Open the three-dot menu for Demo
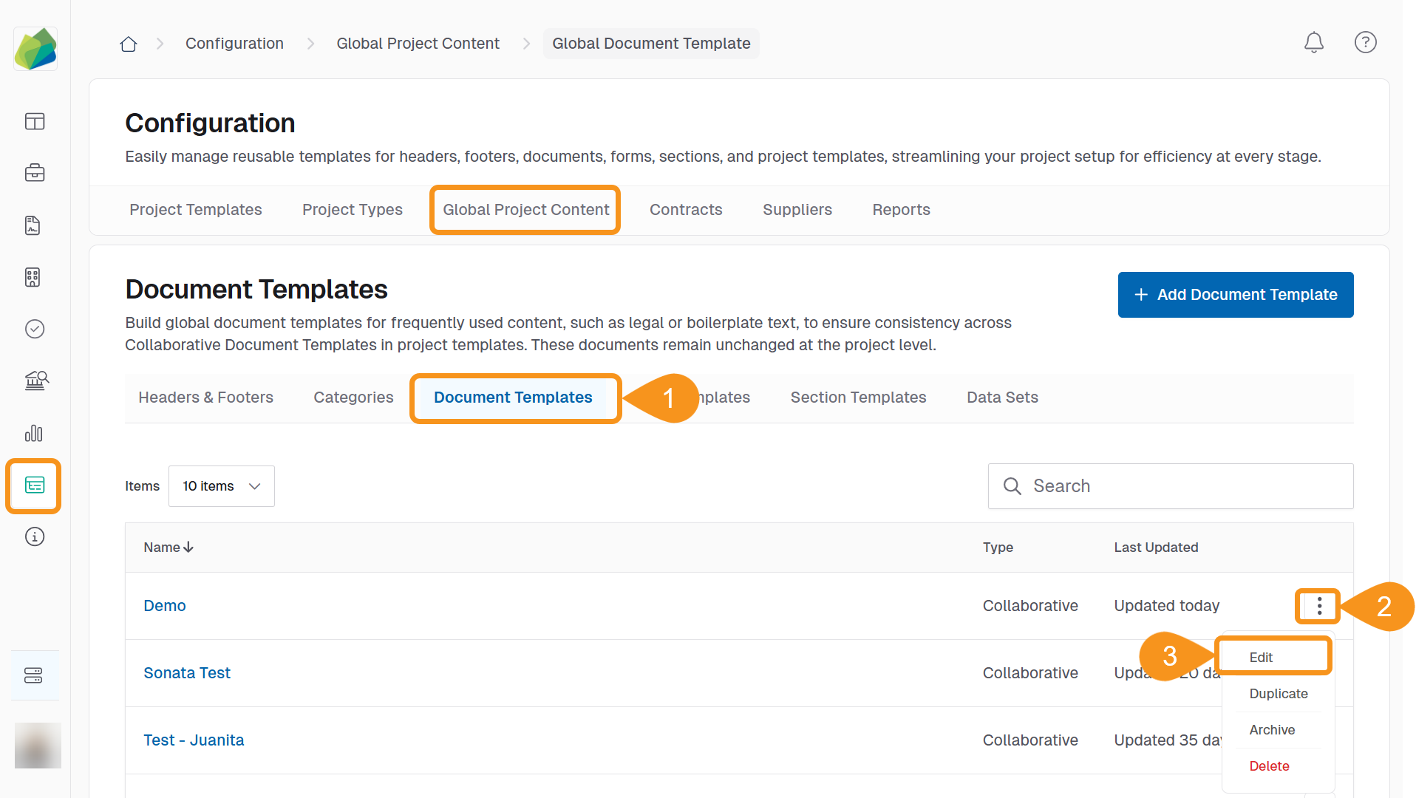The height and width of the screenshot is (798, 1416). click(x=1319, y=607)
